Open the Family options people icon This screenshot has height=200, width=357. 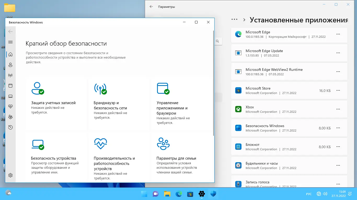[10, 117]
